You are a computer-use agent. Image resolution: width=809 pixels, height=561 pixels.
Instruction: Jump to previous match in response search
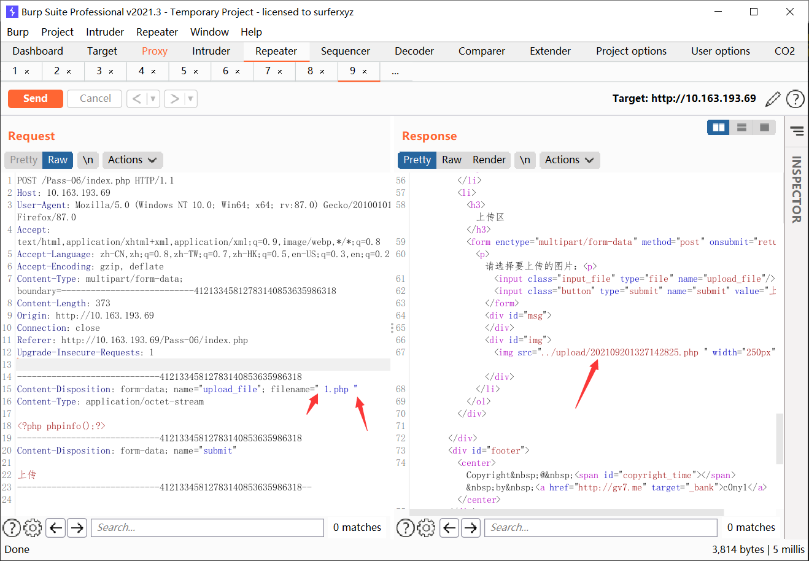coord(450,527)
